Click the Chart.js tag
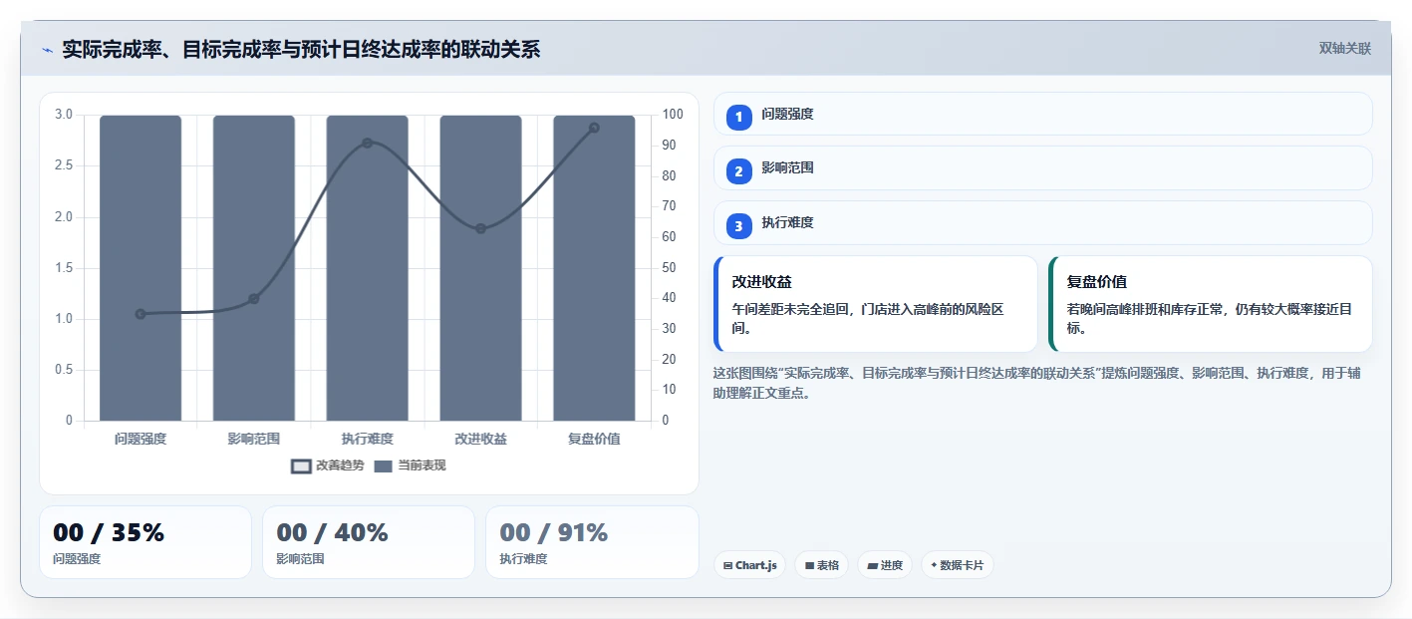Image resolution: width=1412 pixels, height=619 pixels. click(749, 565)
